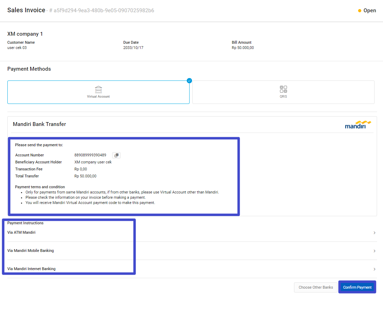The width and height of the screenshot is (383, 310).
Task: Click the term about checking invoice information
Action: pos(86,198)
